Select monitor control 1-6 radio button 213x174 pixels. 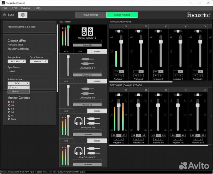[x=9, y=109]
